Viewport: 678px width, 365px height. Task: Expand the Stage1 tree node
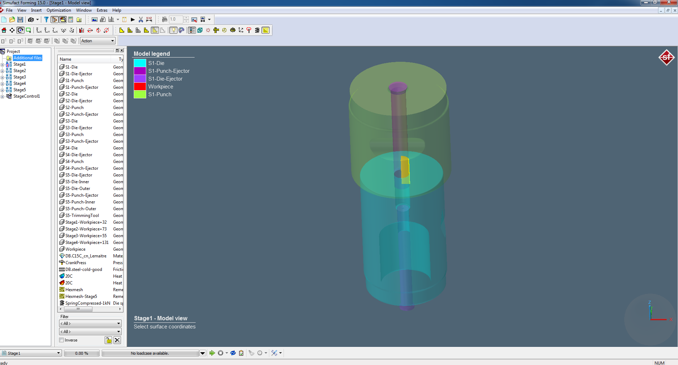pyautogui.click(x=2, y=65)
